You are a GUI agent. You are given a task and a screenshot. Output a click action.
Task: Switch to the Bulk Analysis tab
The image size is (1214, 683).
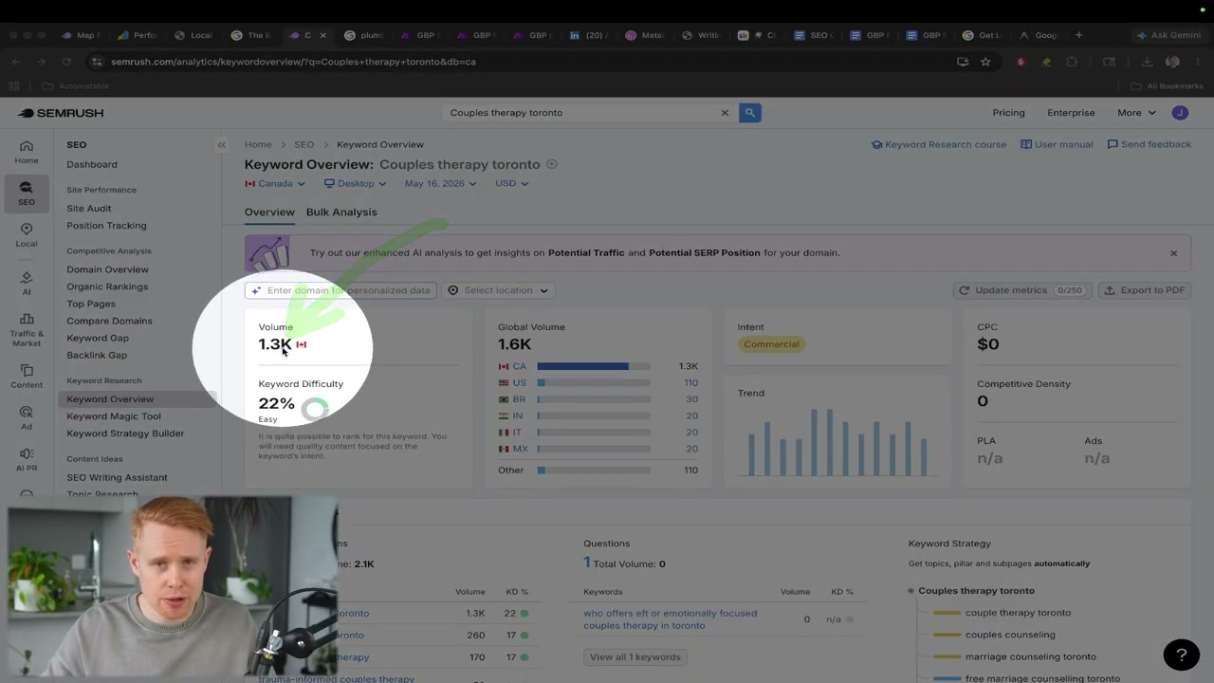tap(341, 212)
